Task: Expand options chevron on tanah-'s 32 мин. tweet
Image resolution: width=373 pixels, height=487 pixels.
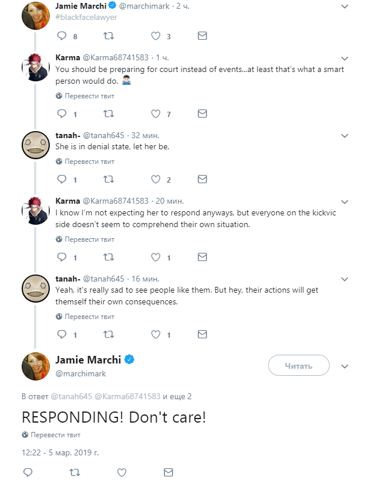Action: (x=344, y=136)
